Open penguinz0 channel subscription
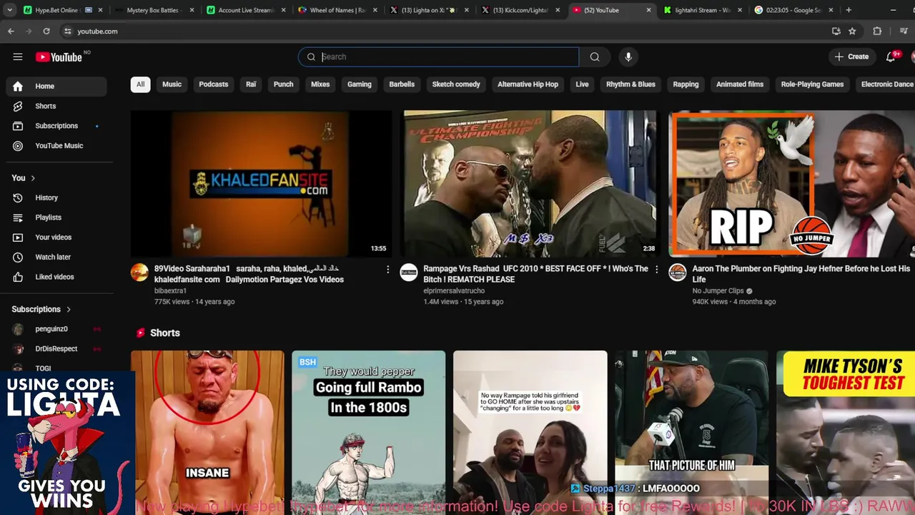This screenshot has width=915, height=515. coord(57,329)
